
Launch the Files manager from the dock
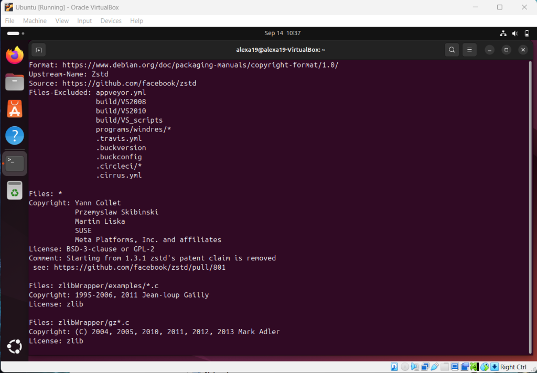[x=15, y=82]
